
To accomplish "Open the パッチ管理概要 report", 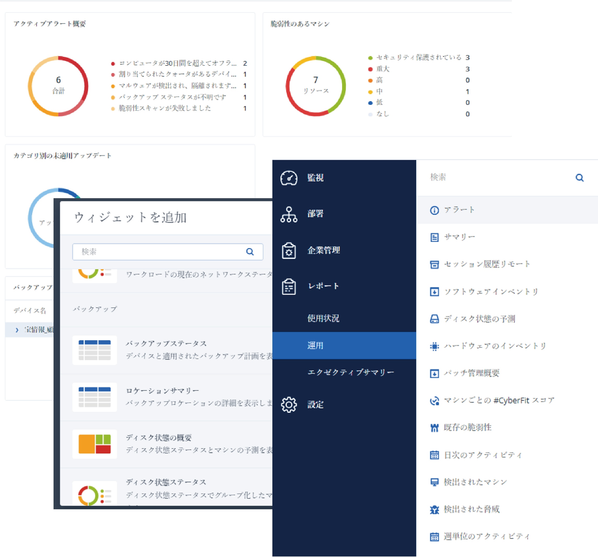I will click(471, 373).
